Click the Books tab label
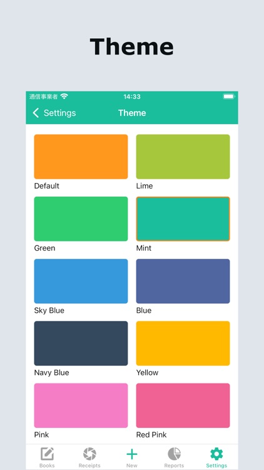This screenshot has width=264, height=470. click(x=47, y=466)
